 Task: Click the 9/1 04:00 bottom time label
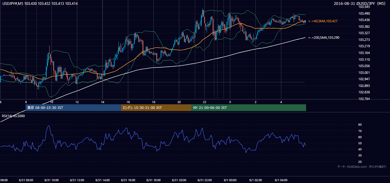281,180
